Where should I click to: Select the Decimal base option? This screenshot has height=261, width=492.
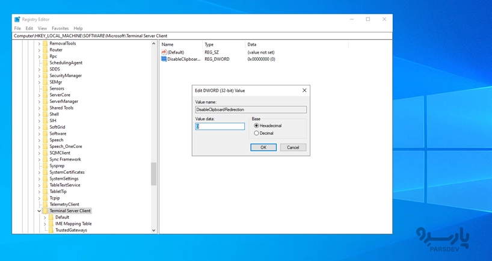coord(256,133)
